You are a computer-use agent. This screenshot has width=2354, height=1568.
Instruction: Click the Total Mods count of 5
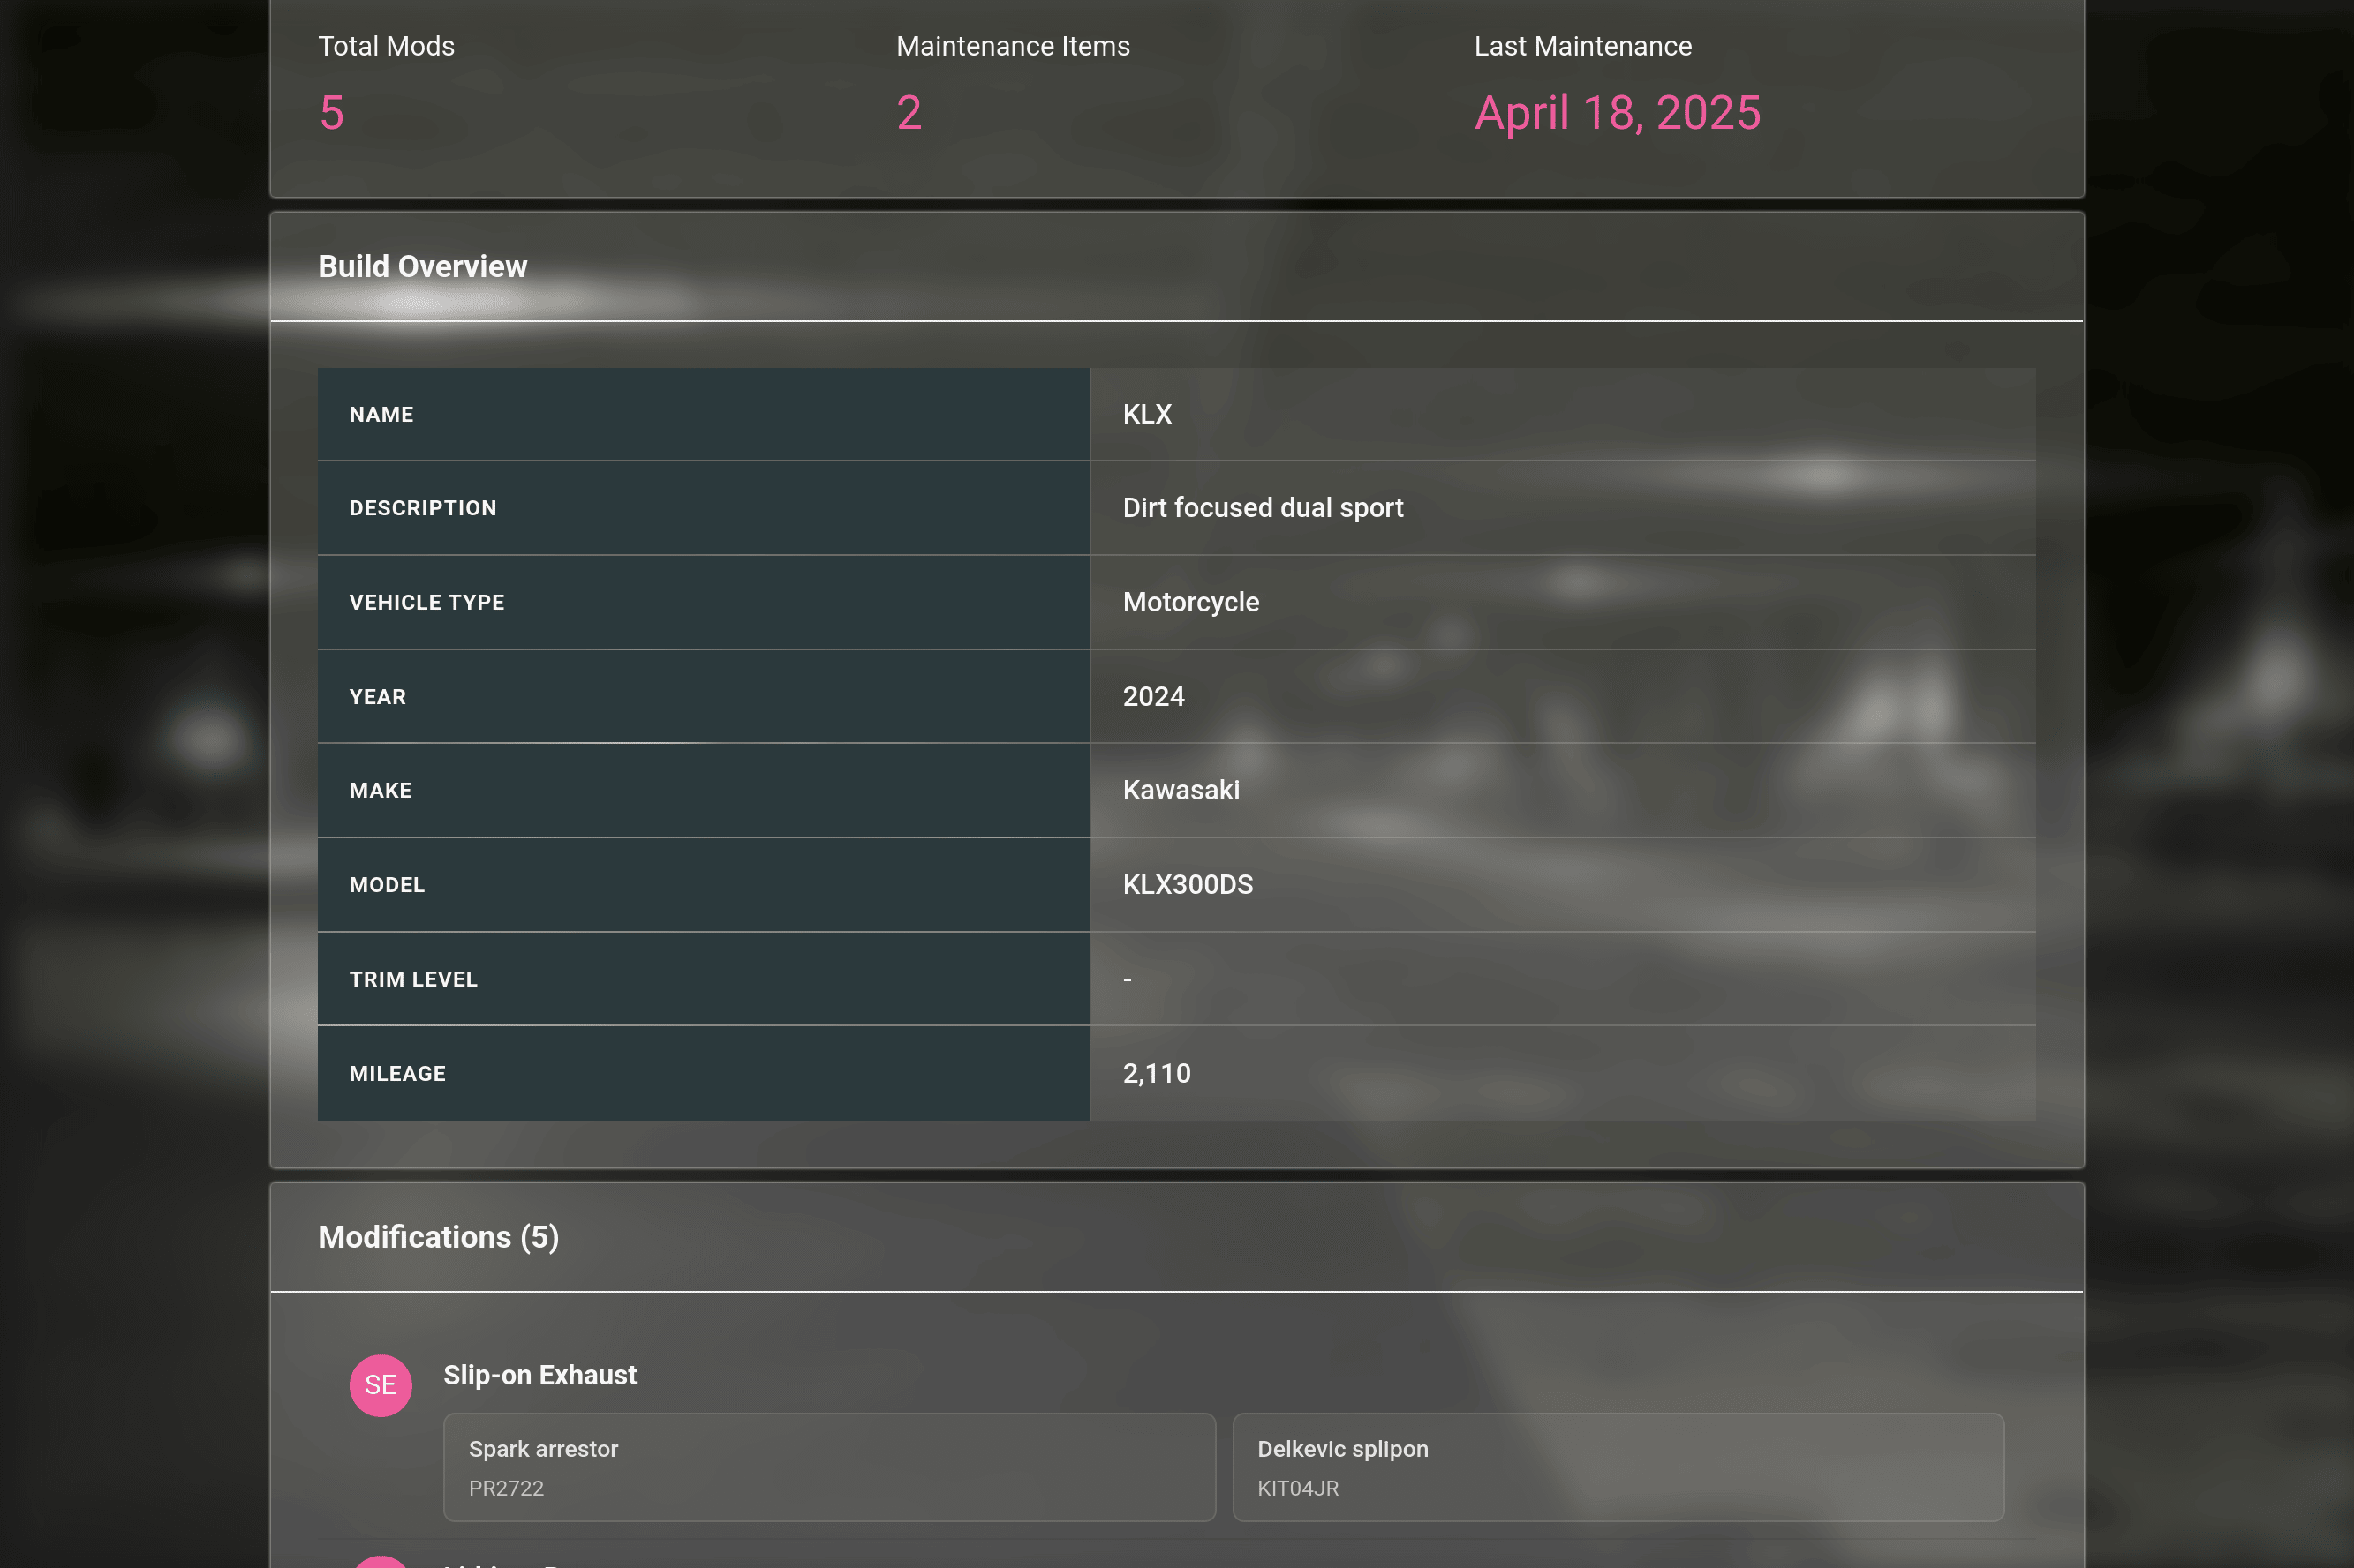[331, 112]
